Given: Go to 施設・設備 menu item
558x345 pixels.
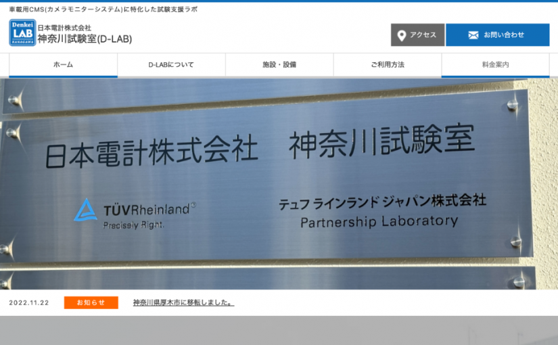Looking at the screenshot, I should click(x=279, y=65).
